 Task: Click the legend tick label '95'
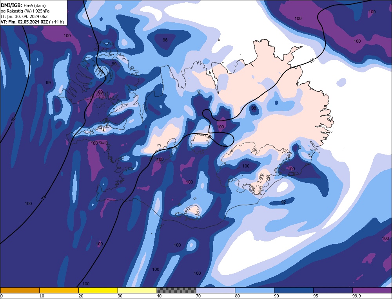click(316, 296)
